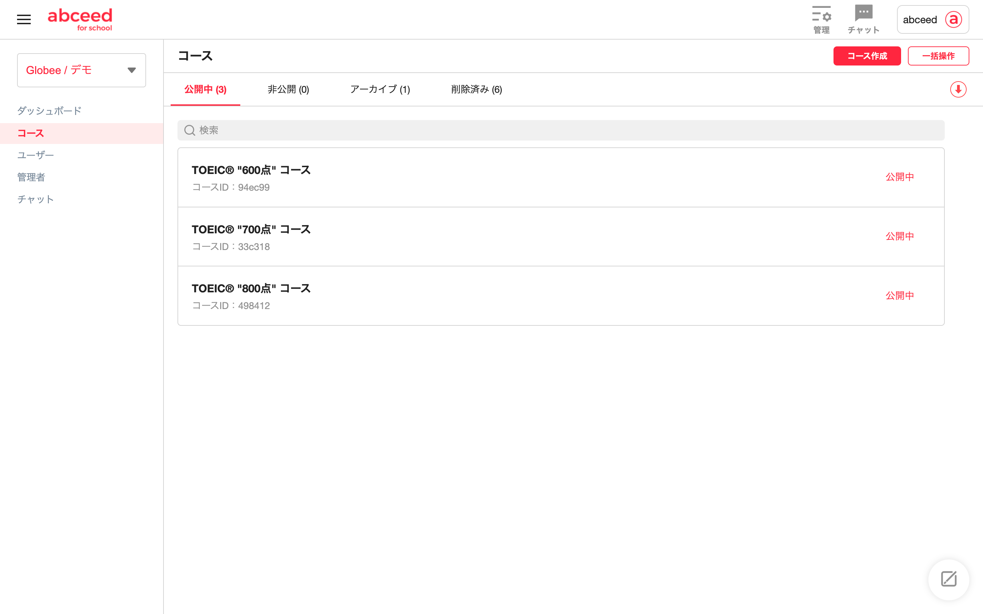983x614 pixels.
Task: Click the abceed for school logo
Action: [80, 19]
